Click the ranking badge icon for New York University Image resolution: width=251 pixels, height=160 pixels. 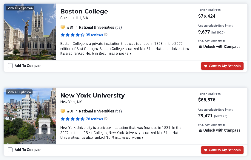[x=63, y=111]
